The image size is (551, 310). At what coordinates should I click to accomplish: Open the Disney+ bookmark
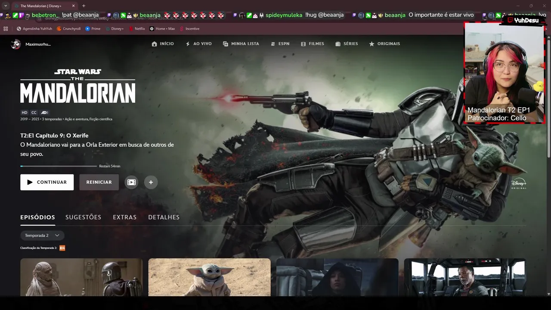click(114, 29)
